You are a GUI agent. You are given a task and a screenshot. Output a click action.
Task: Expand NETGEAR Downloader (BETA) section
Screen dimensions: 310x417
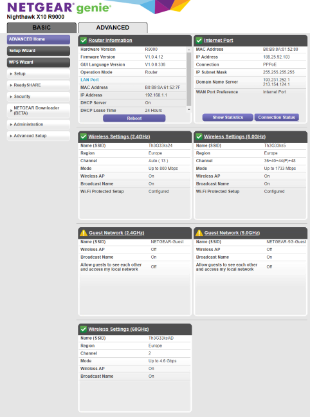[39, 111]
